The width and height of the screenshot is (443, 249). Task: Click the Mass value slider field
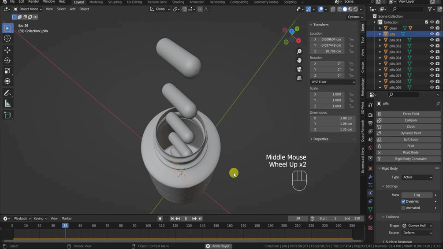(x=417, y=195)
